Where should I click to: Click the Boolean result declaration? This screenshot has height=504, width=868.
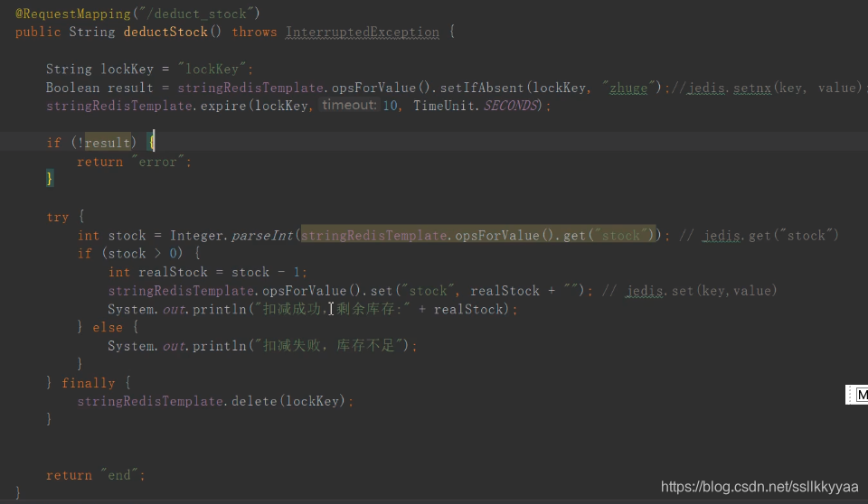click(99, 88)
